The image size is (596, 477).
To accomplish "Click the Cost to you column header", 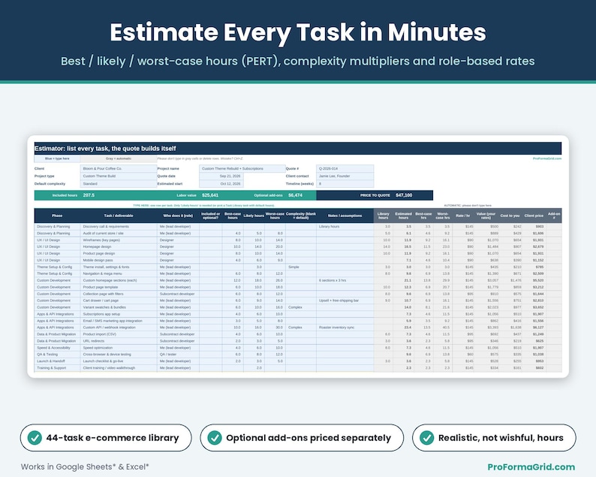I will [510, 216].
